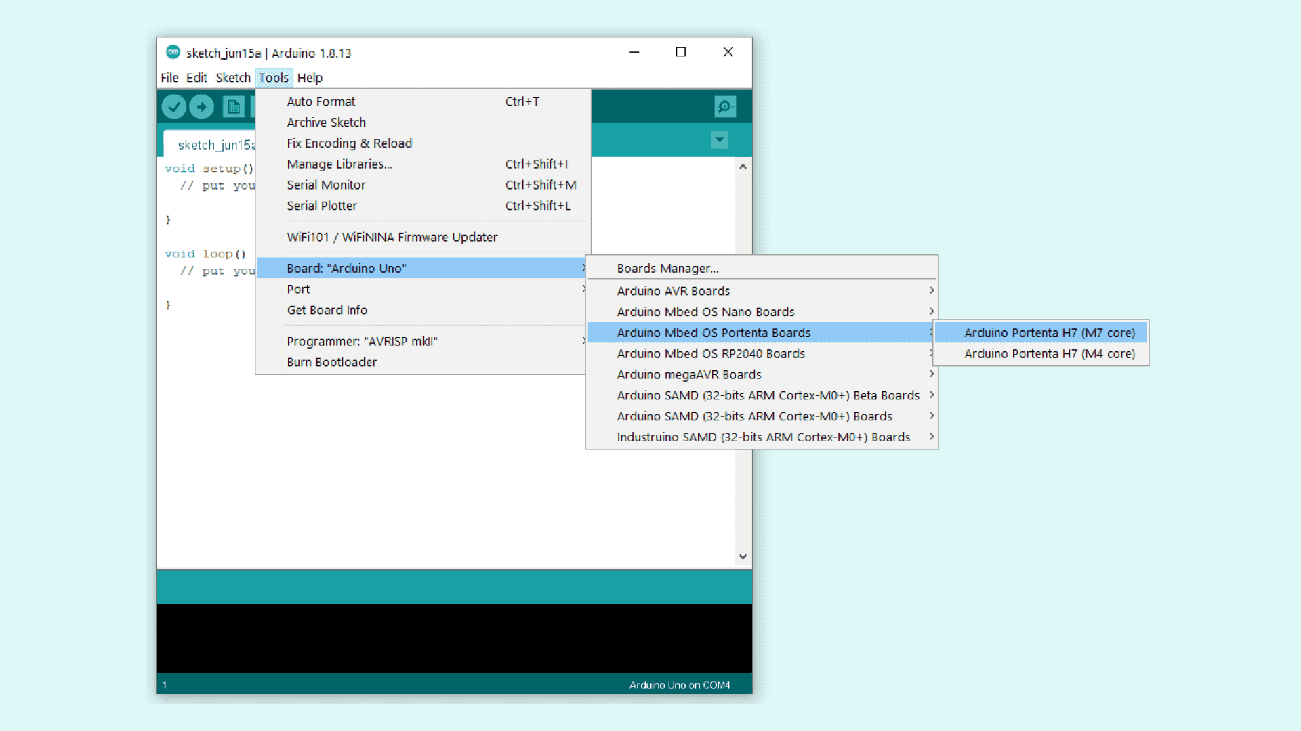Select Arduino Portenta H7 (M4 core)

pos(1049,354)
